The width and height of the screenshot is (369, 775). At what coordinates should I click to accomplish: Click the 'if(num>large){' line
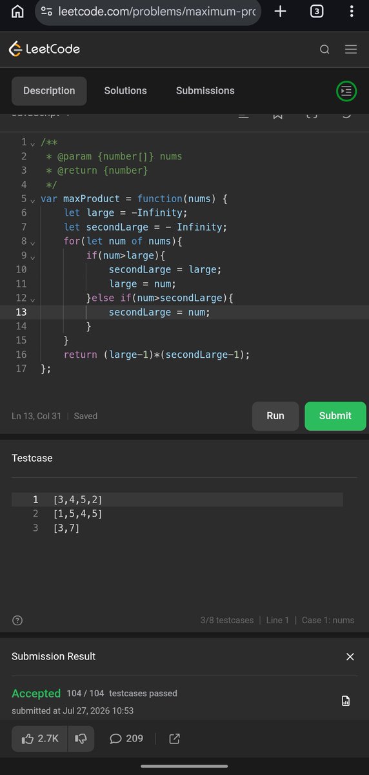[x=126, y=255]
